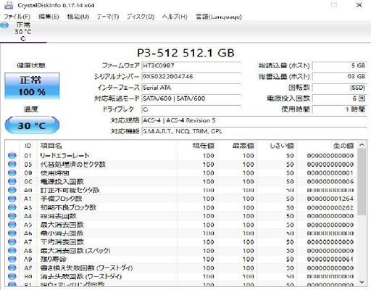Select the 残り寿命 attribute row

click(180, 259)
